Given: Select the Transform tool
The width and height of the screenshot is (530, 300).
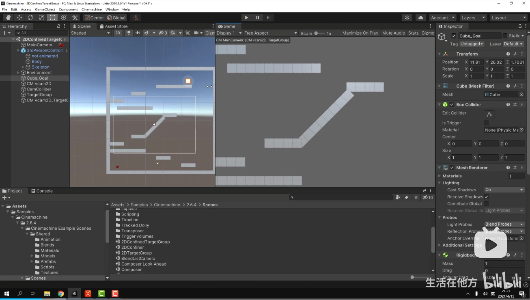Looking at the screenshot, I should click(x=64, y=17).
